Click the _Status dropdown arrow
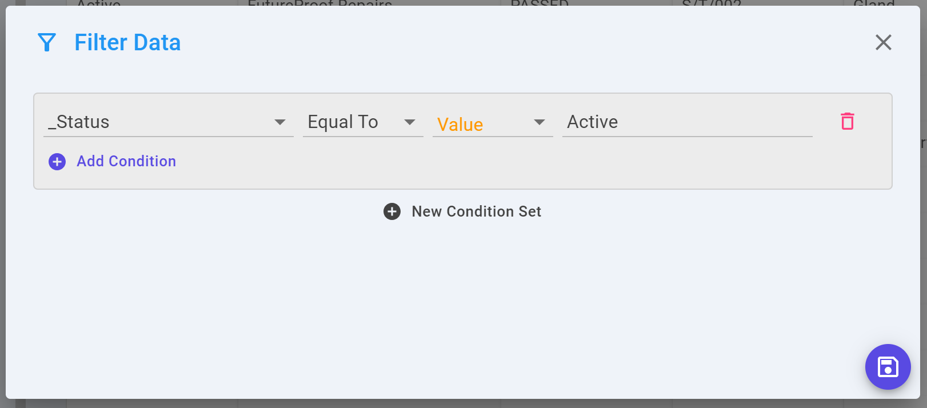Viewport: 927px width, 408px height. pyautogui.click(x=280, y=122)
